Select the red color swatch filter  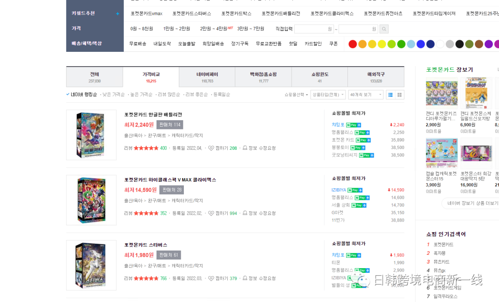(353, 43)
